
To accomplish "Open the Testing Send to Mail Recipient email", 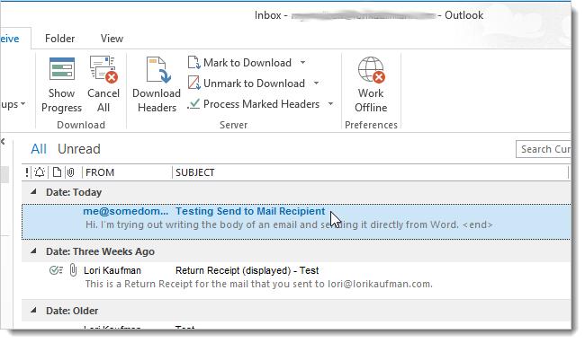I will click(x=296, y=222).
